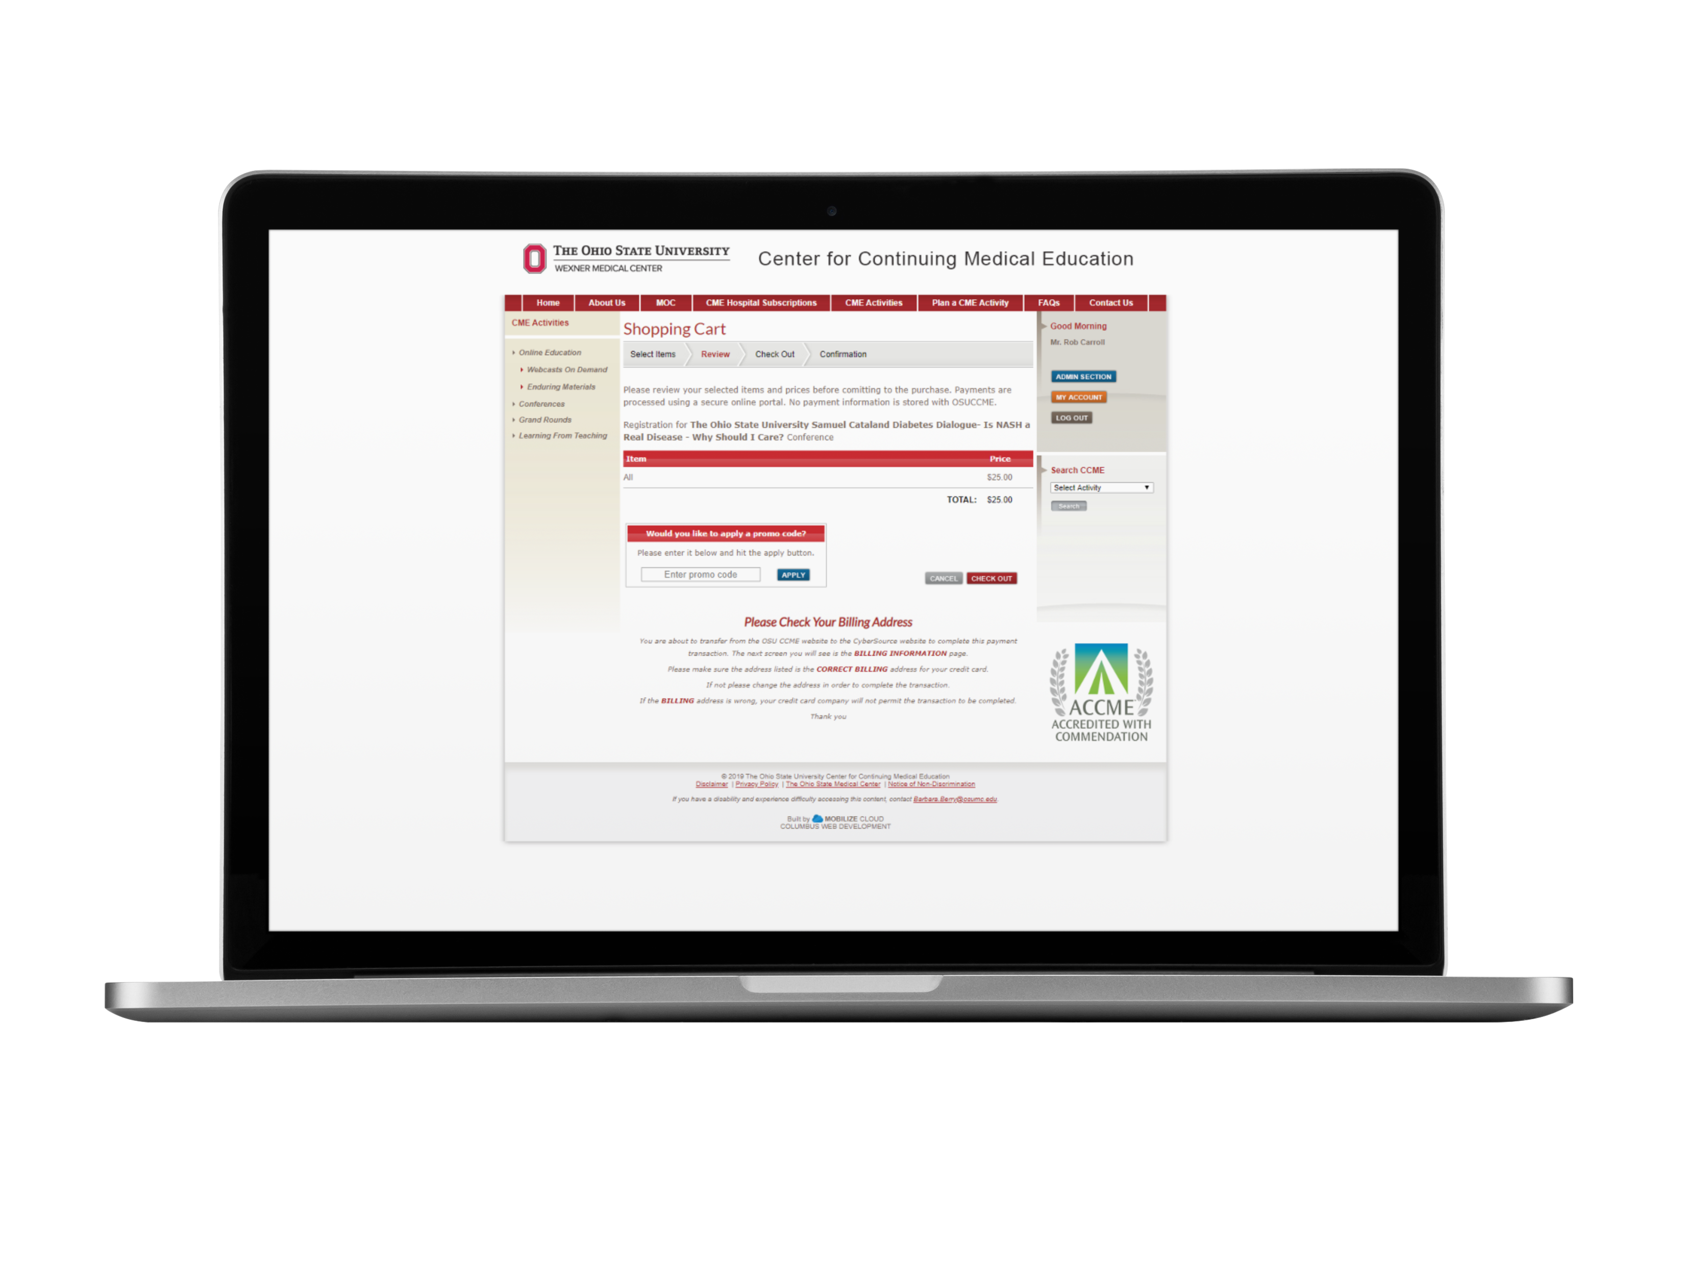Click the Check Out button to proceed

[x=992, y=577]
